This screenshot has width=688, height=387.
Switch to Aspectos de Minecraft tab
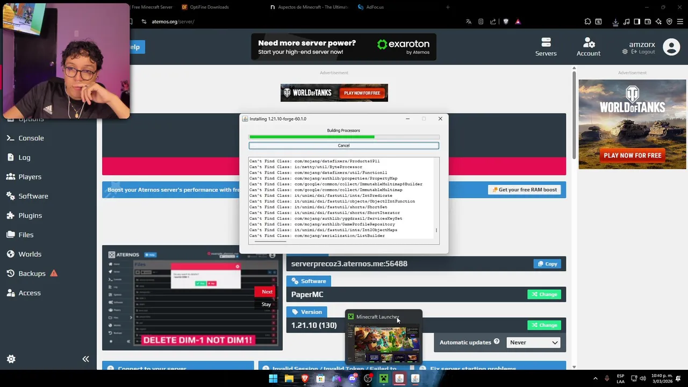click(x=309, y=7)
